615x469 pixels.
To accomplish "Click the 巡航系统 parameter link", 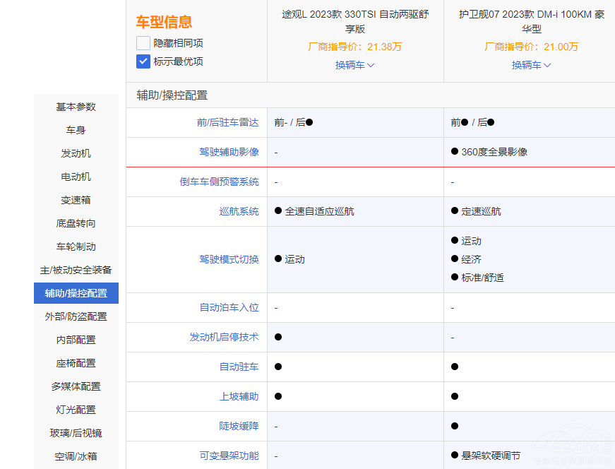I will pos(239,210).
